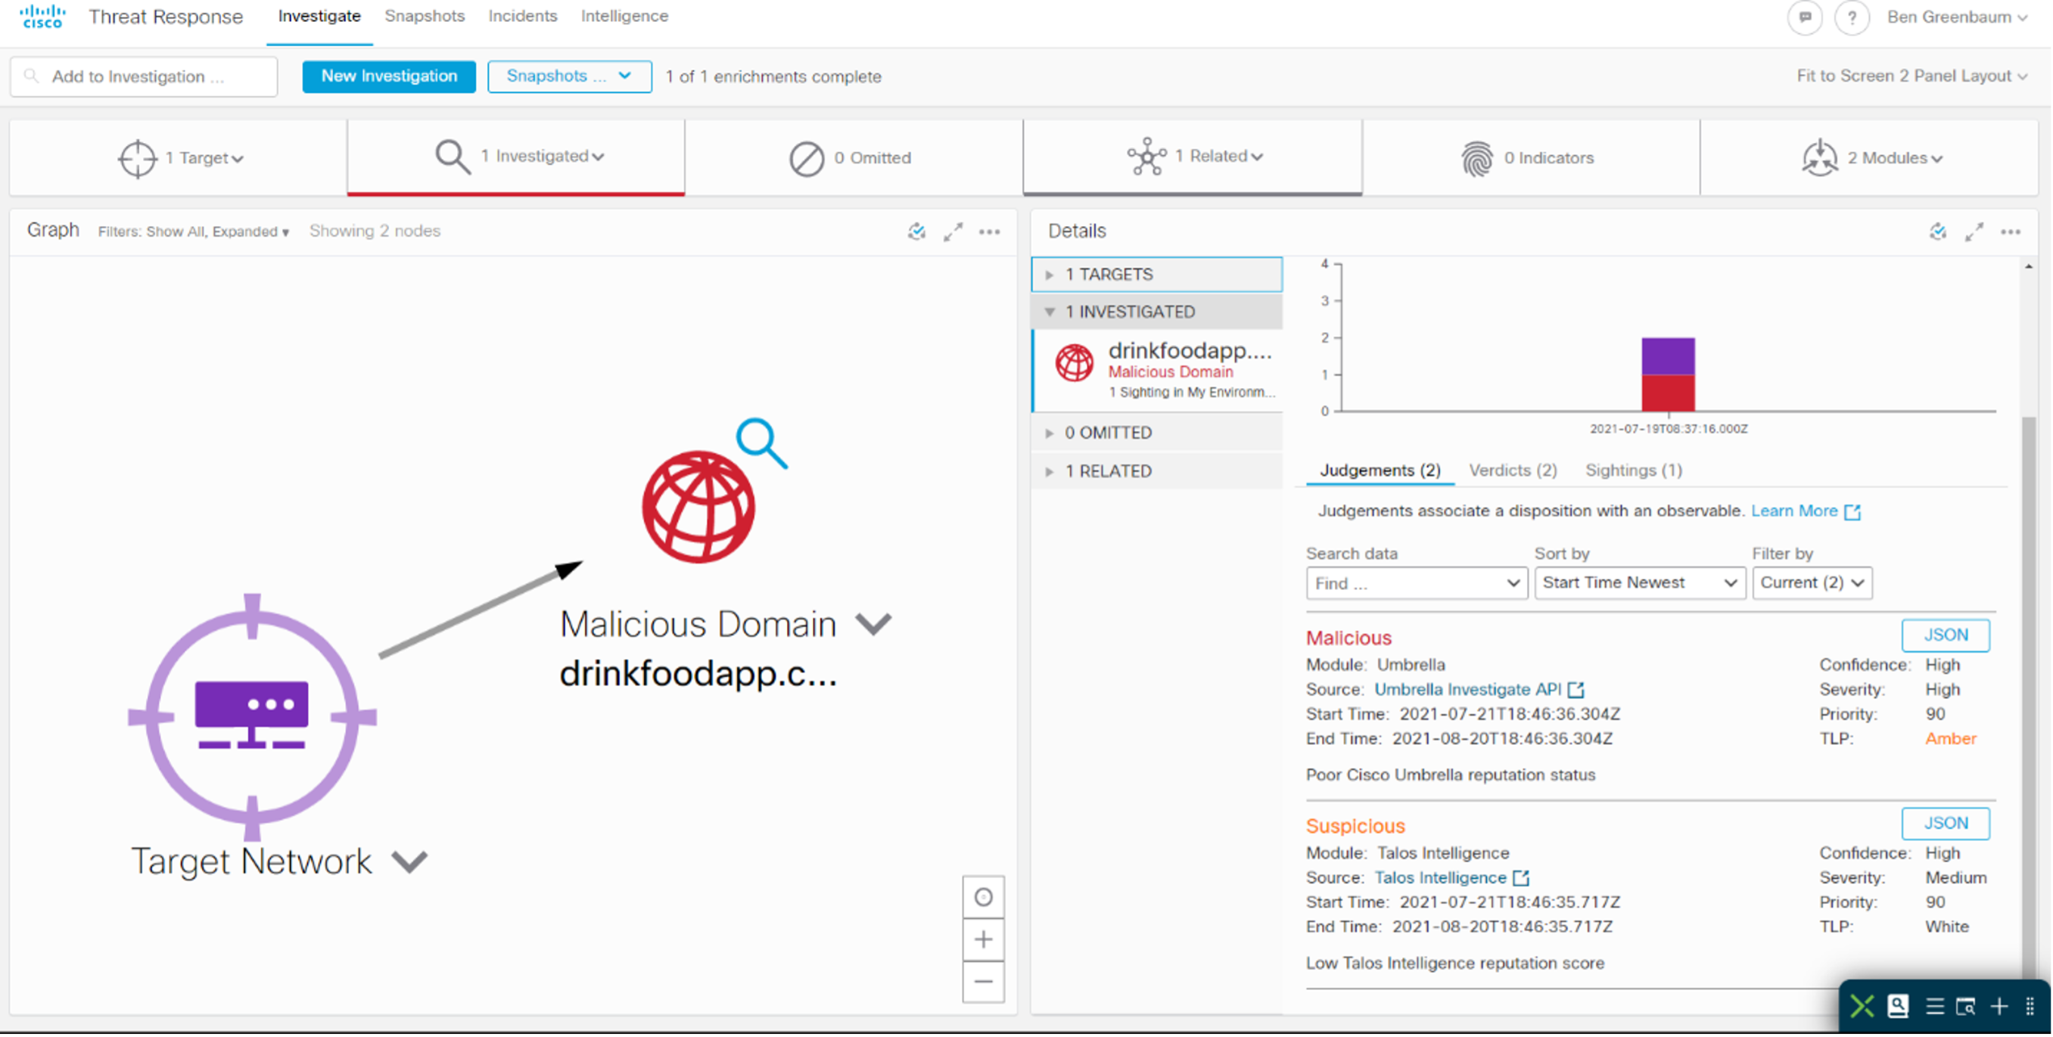
Task: Open the Incidents tab in header
Action: pos(522,16)
